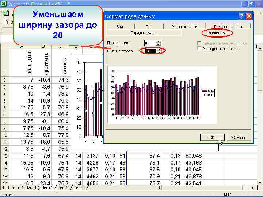Switch to the Лист1 sheet tab
This screenshot has width=263, height=197.
47,188
